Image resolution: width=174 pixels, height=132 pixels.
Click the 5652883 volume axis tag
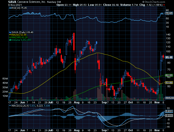169,98
